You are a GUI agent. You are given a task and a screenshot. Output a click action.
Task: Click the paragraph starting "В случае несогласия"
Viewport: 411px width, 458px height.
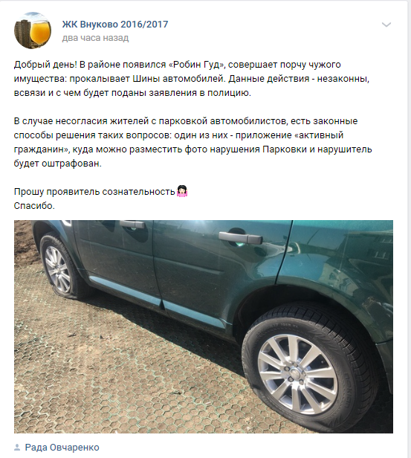coord(193,142)
